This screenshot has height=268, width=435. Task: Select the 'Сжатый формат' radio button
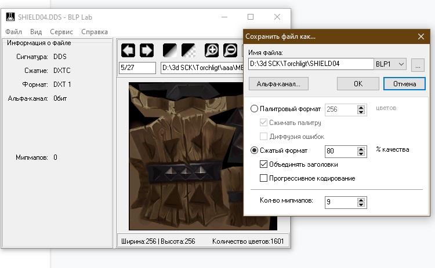[x=254, y=150]
